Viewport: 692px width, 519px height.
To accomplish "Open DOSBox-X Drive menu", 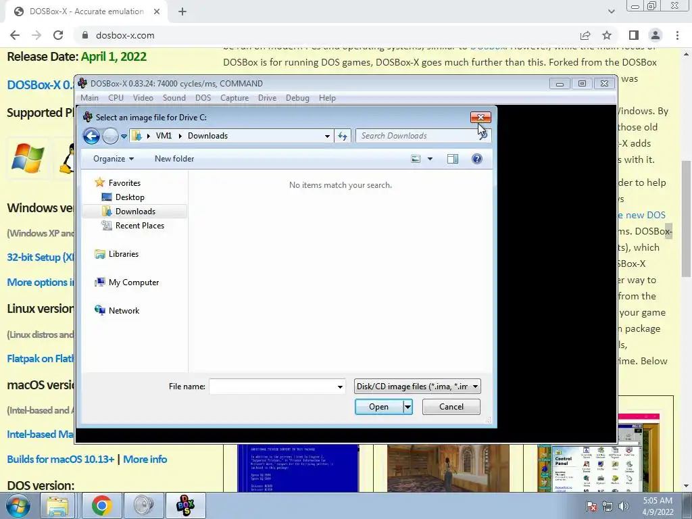I will tap(267, 98).
